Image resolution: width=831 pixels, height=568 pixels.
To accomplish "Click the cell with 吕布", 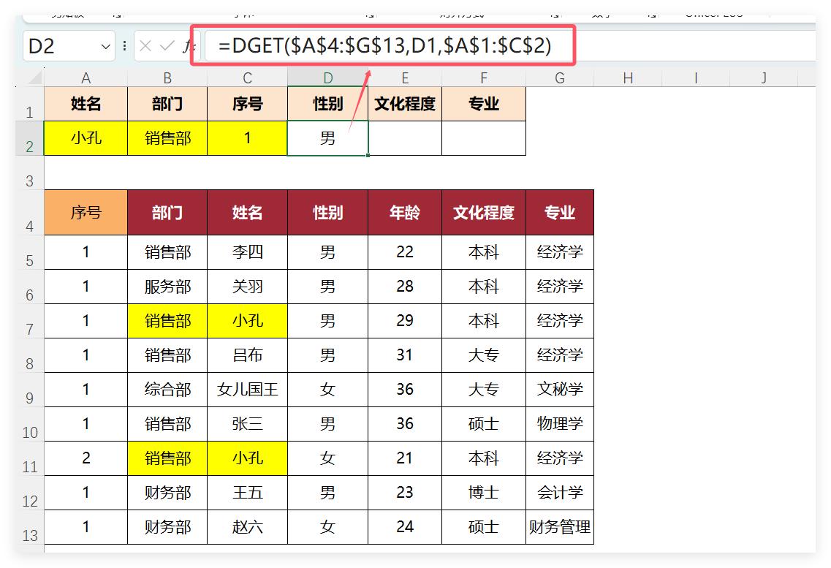I will (x=248, y=355).
